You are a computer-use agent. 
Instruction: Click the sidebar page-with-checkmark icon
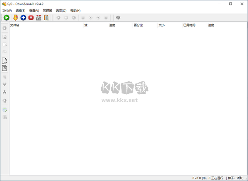pyautogui.click(x=5, y=61)
